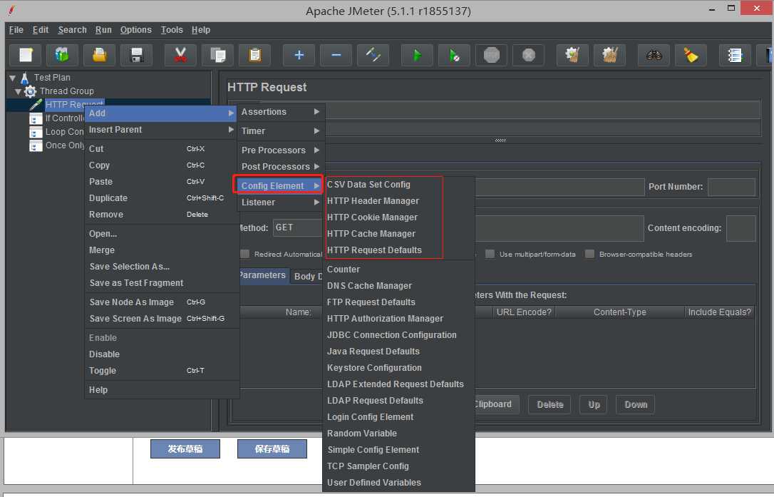
Task: Click the Shutdown test icon
Action: [529, 55]
